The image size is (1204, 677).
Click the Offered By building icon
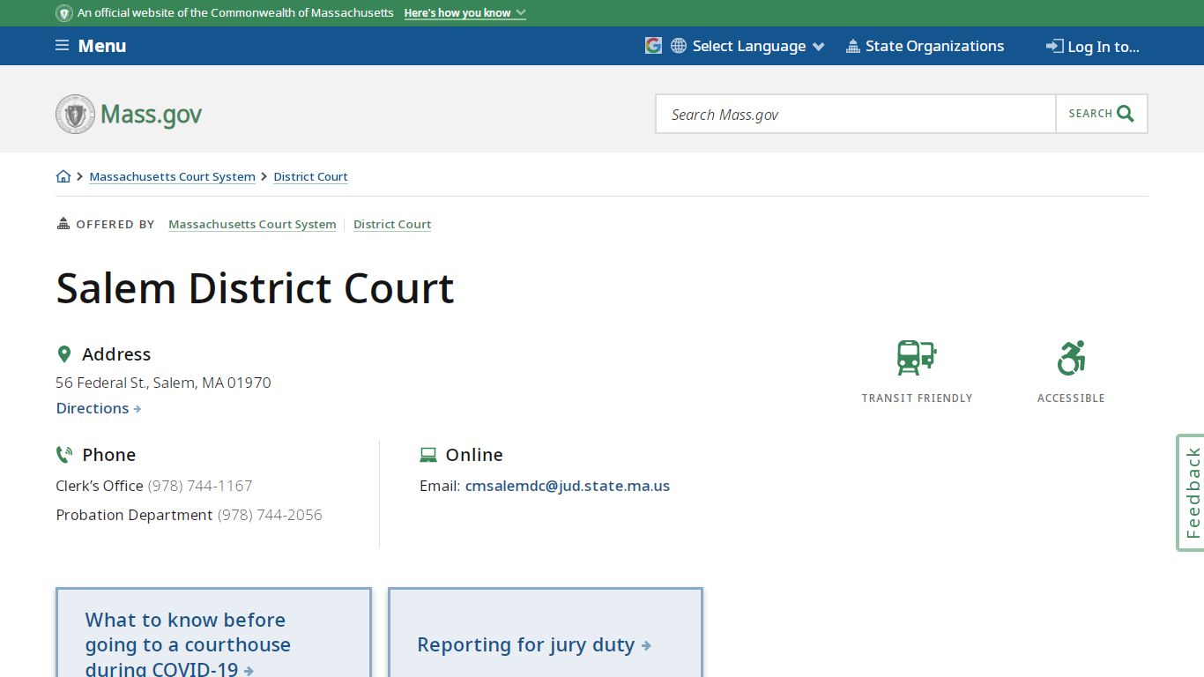(x=63, y=224)
